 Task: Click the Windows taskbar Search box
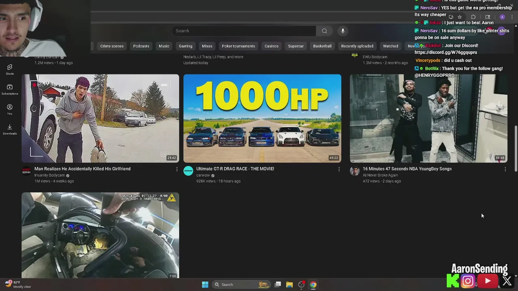click(242, 285)
